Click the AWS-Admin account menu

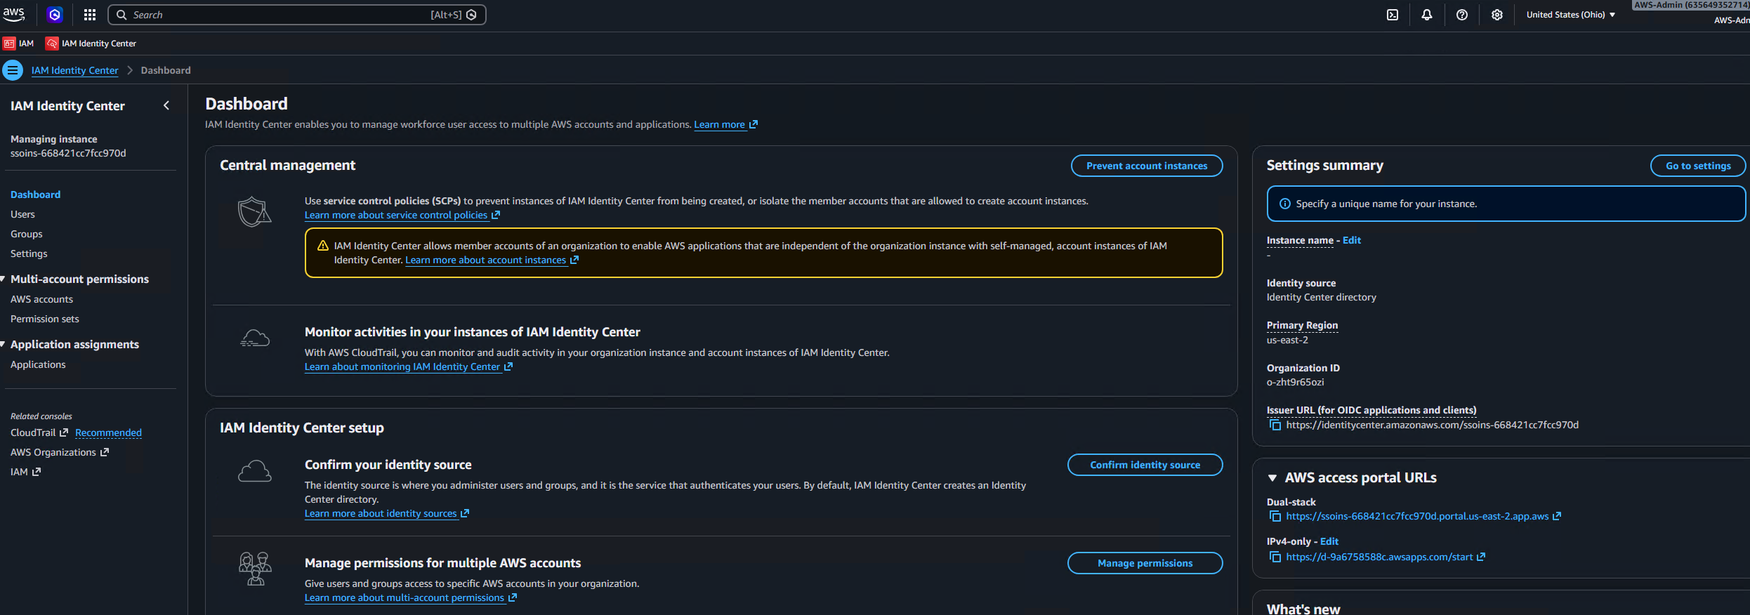coord(1691,13)
